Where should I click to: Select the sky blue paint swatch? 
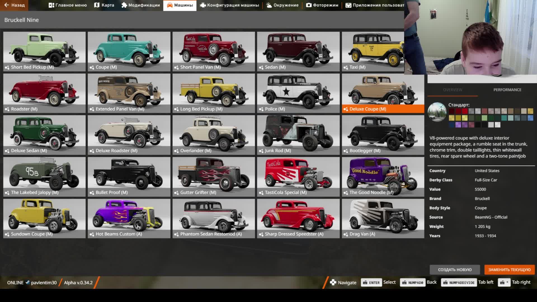tap(531, 118)
